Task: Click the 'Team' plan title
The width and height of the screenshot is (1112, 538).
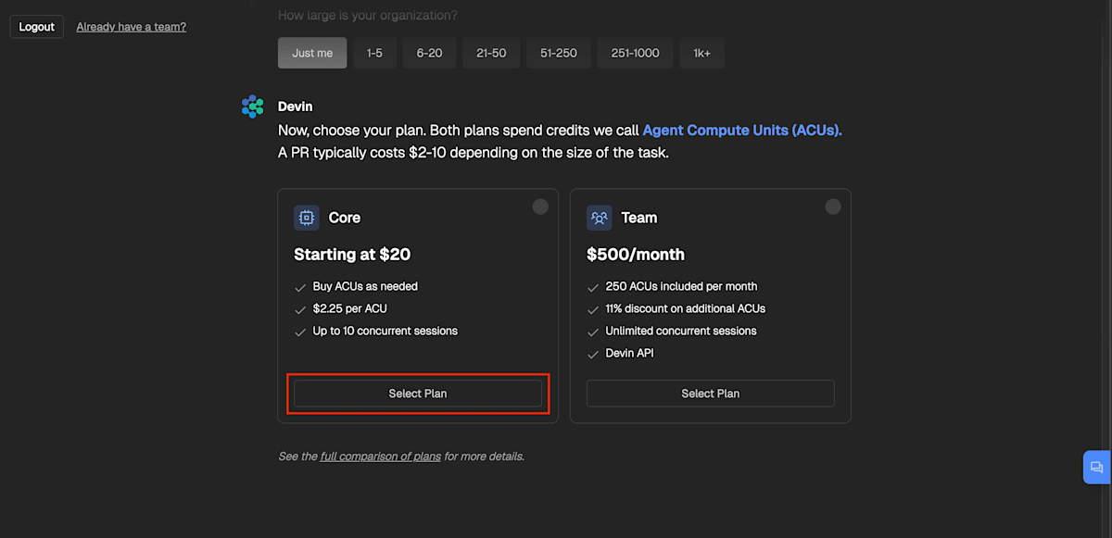Action: click(x=639, y=218)
